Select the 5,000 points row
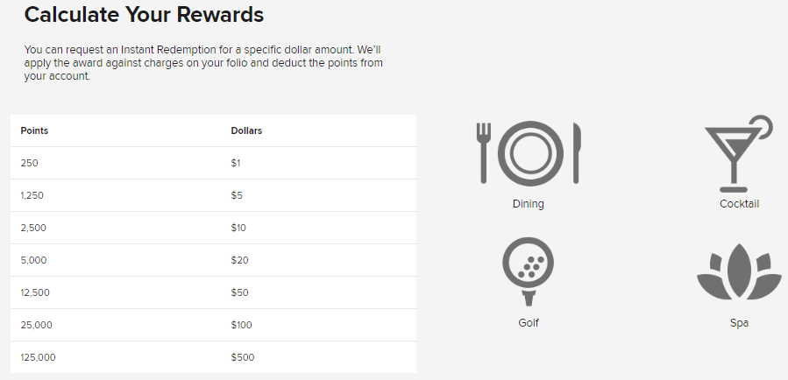The width and height of the screenshot is (788, 380). [213, 260]
